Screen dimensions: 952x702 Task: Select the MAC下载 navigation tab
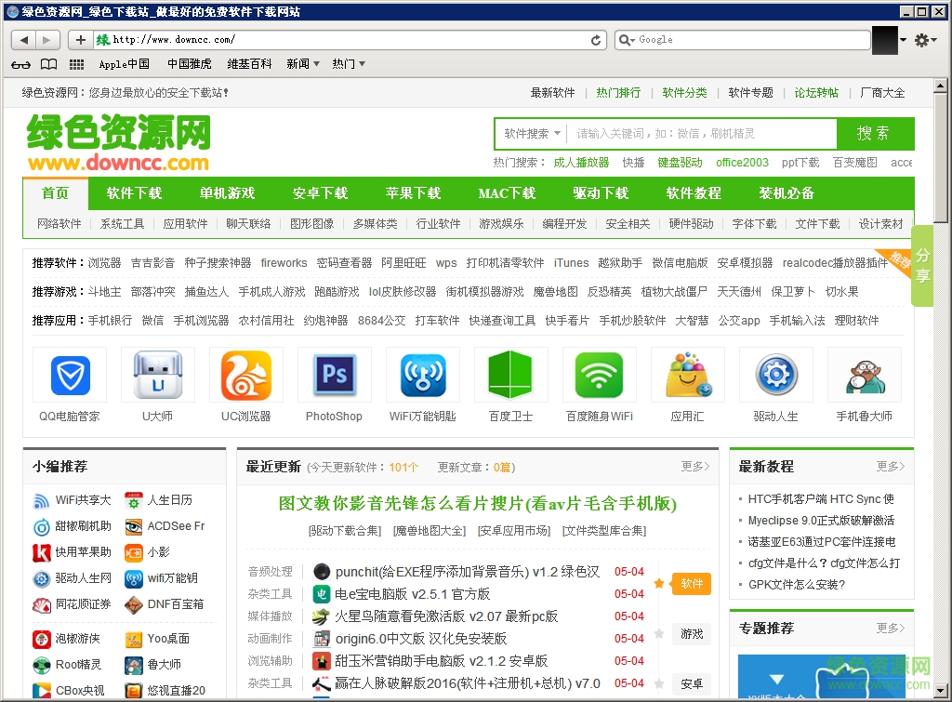pyautogui.click(x=507, y=194)
